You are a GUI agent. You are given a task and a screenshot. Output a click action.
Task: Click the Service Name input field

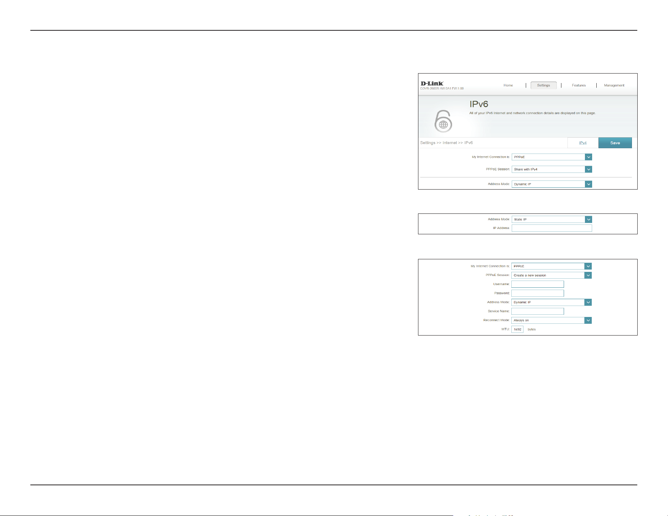click(x=538, y=311)
